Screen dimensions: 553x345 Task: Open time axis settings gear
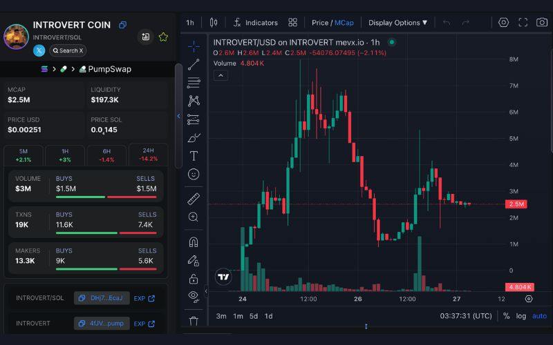529,299
